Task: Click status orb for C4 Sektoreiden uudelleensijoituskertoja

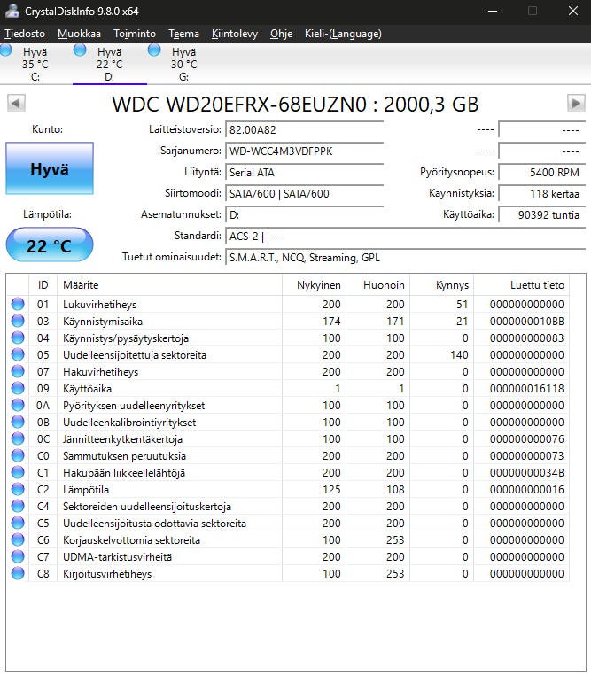Action: click(18, 506)
